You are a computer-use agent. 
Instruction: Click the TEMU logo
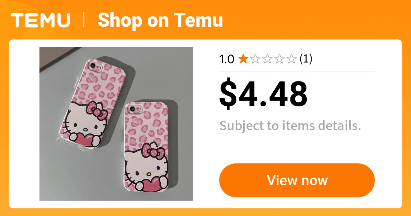[x=41, y=20]
